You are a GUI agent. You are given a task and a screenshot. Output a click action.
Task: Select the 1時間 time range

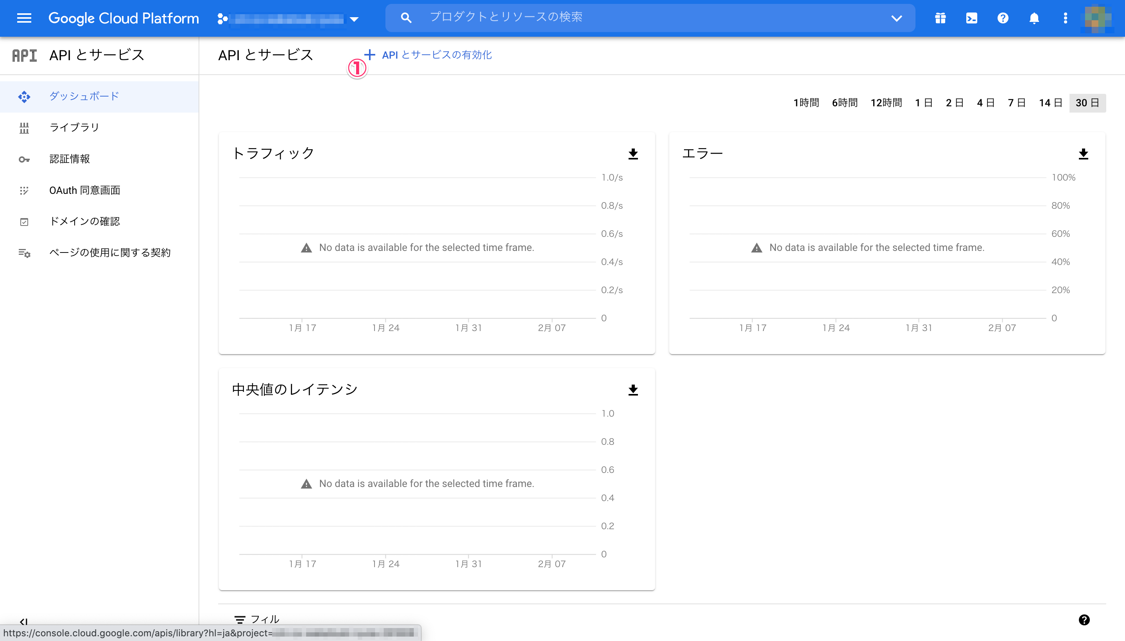(806, 103)
